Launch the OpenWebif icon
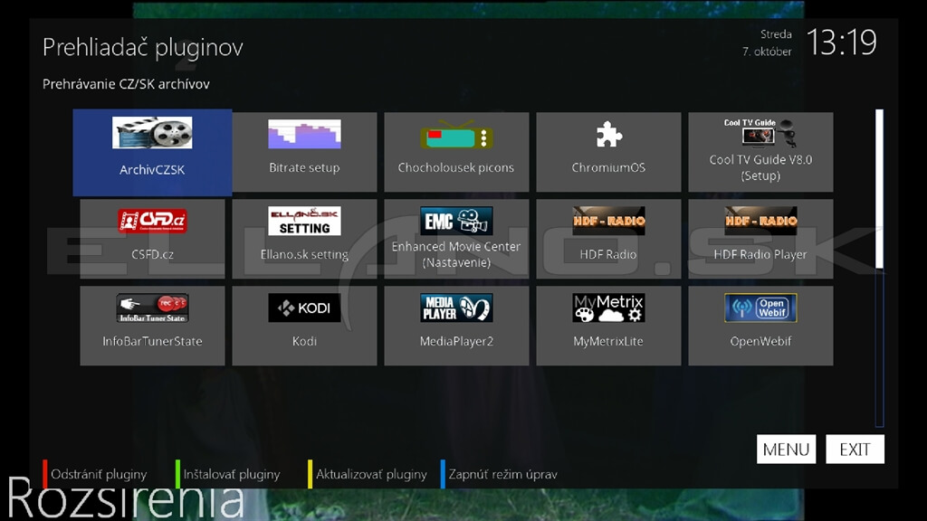The width and height of the screenshot is (927, 521). (760, 308)
